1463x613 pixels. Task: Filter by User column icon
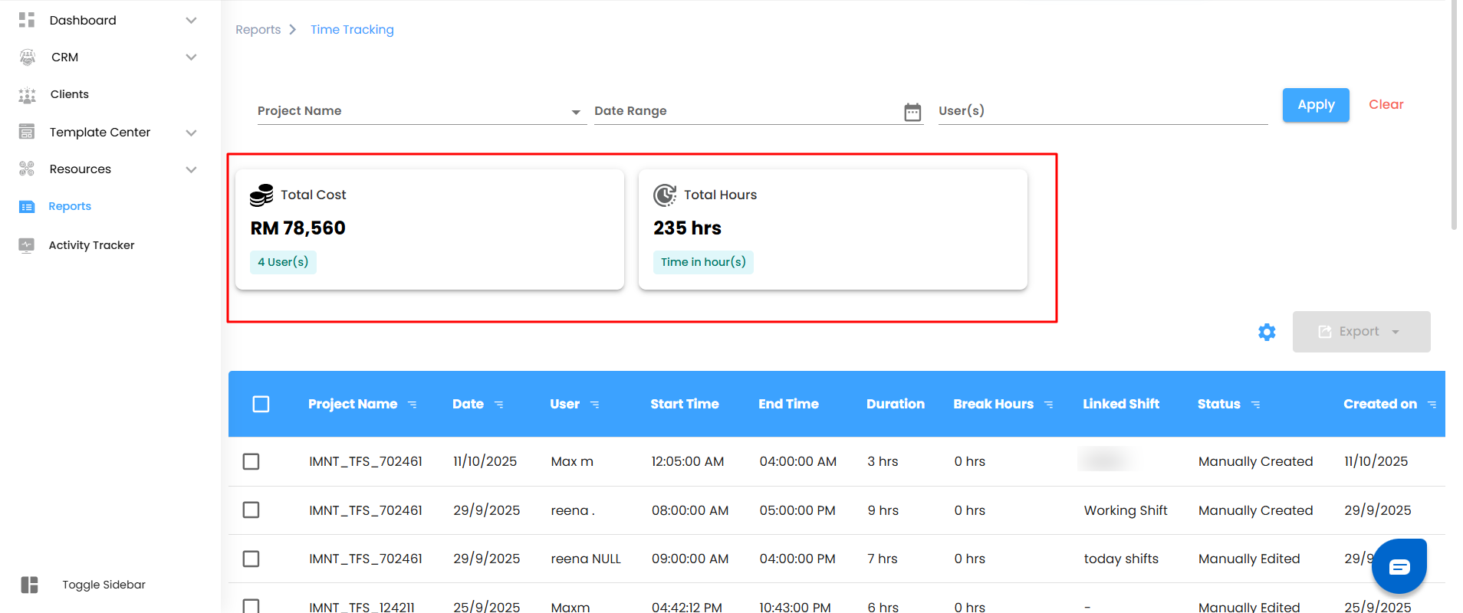tap(594, 405)
